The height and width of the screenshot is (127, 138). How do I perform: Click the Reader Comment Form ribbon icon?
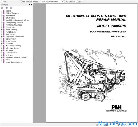coord(4,62)
